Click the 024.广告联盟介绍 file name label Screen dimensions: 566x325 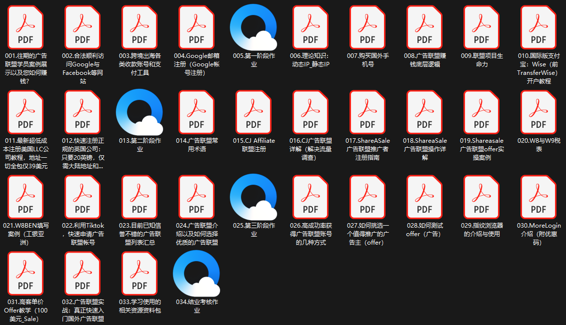[x=196, y=234]
